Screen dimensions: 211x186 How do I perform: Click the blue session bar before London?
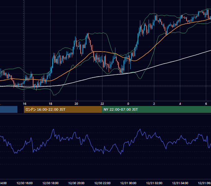(x=9, y=109)
